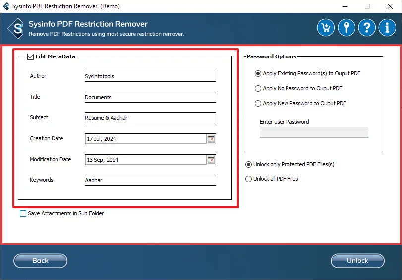Click the title bar app icon

click(x=5, y=6)
